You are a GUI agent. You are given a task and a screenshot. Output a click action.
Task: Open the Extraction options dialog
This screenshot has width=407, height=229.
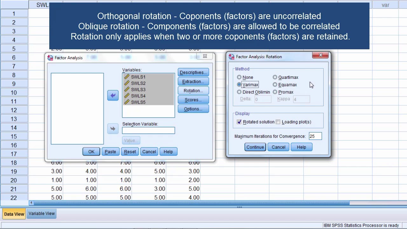(193, 82)
